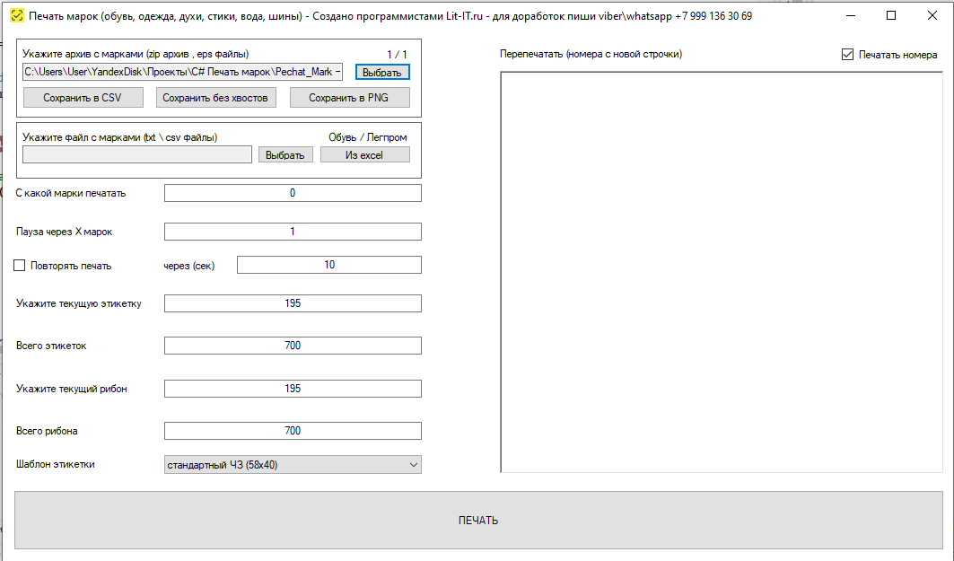Click Сохранить в CSV button
The width and height of the screenshot is (954, 561).
[x=83, y=98]
